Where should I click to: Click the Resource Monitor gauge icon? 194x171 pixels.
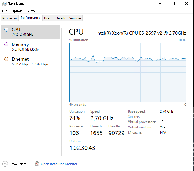point(37,164)
